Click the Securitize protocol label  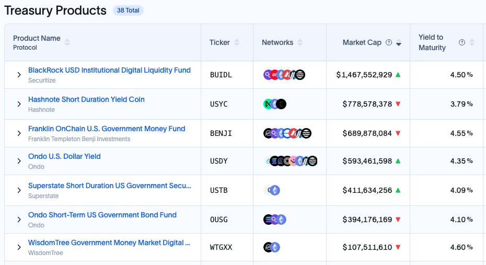pos(42,80)
